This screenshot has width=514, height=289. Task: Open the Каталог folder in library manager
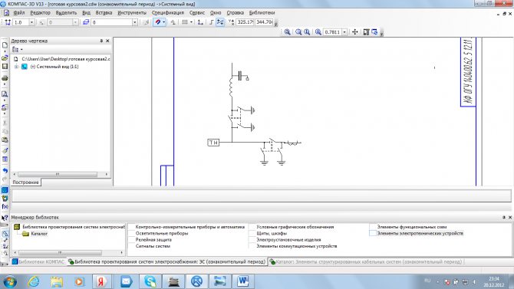coord(39,234)
